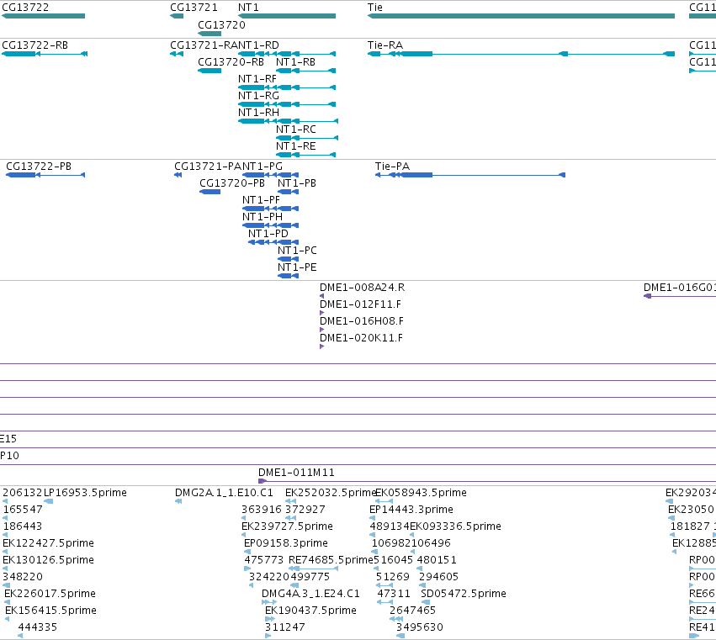Select the CG13720-RB transcript label
Image resolution: width=716 pixels, height=640 pixels.
pyautogui.click(x=231, y=62)
